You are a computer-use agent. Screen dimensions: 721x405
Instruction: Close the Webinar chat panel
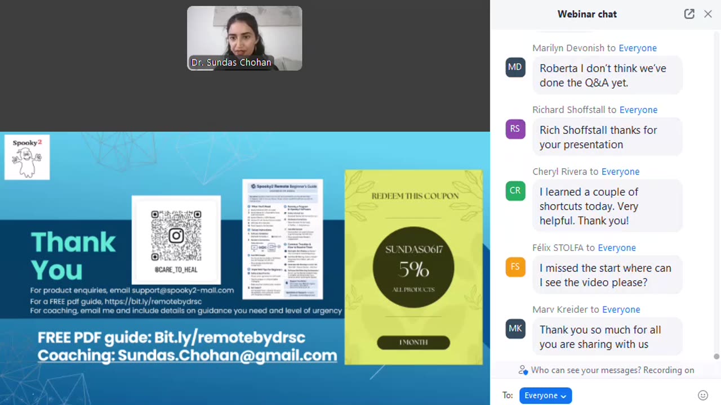tap(708, 14)
